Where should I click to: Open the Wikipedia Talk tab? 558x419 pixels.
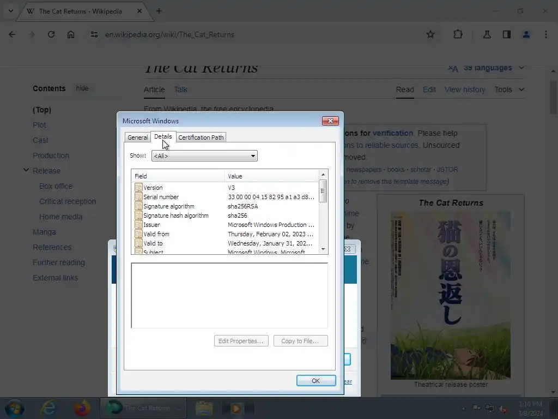tap(181, 90)
